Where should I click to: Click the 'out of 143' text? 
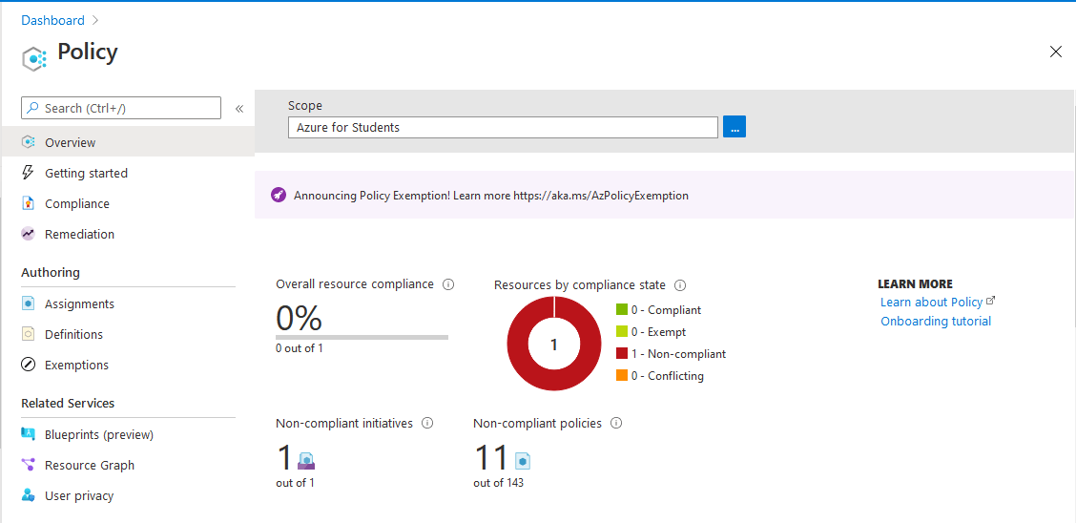(x=498, y=483)
